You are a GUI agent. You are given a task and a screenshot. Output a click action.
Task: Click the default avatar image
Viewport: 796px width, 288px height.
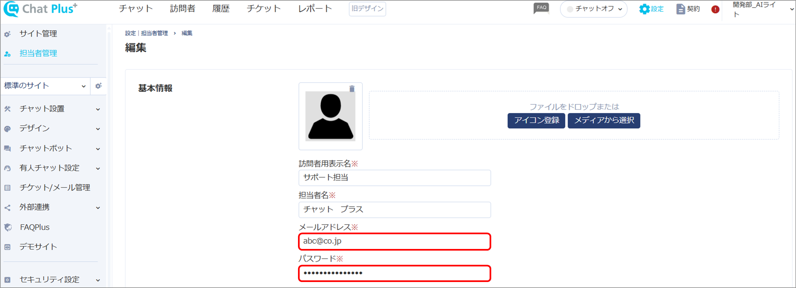(x=330, y=116)
